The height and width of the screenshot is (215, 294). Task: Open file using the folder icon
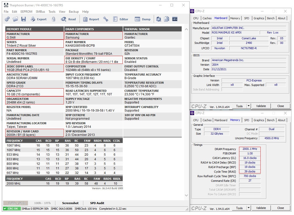click(x=15, y=19)
